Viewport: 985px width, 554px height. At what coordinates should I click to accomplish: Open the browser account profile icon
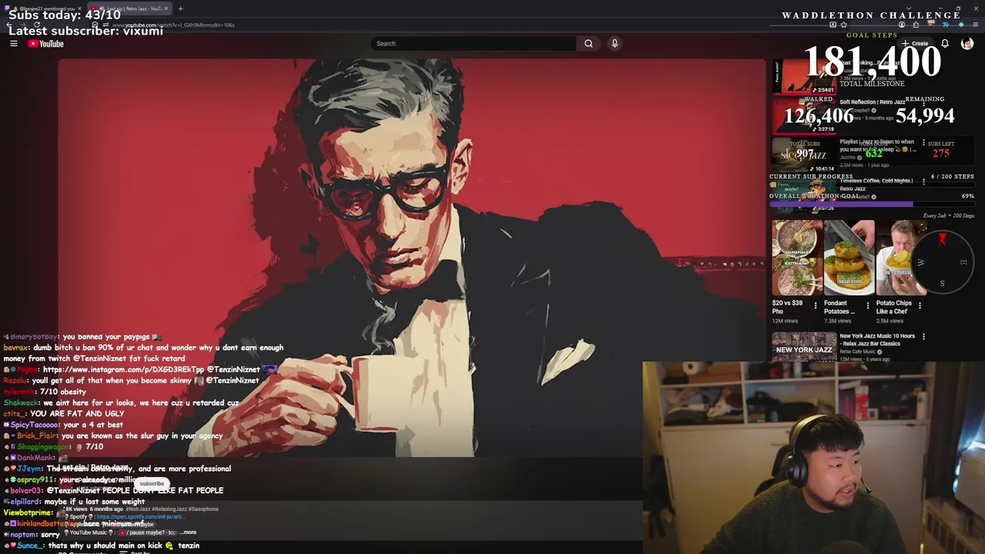click(902, 25)
